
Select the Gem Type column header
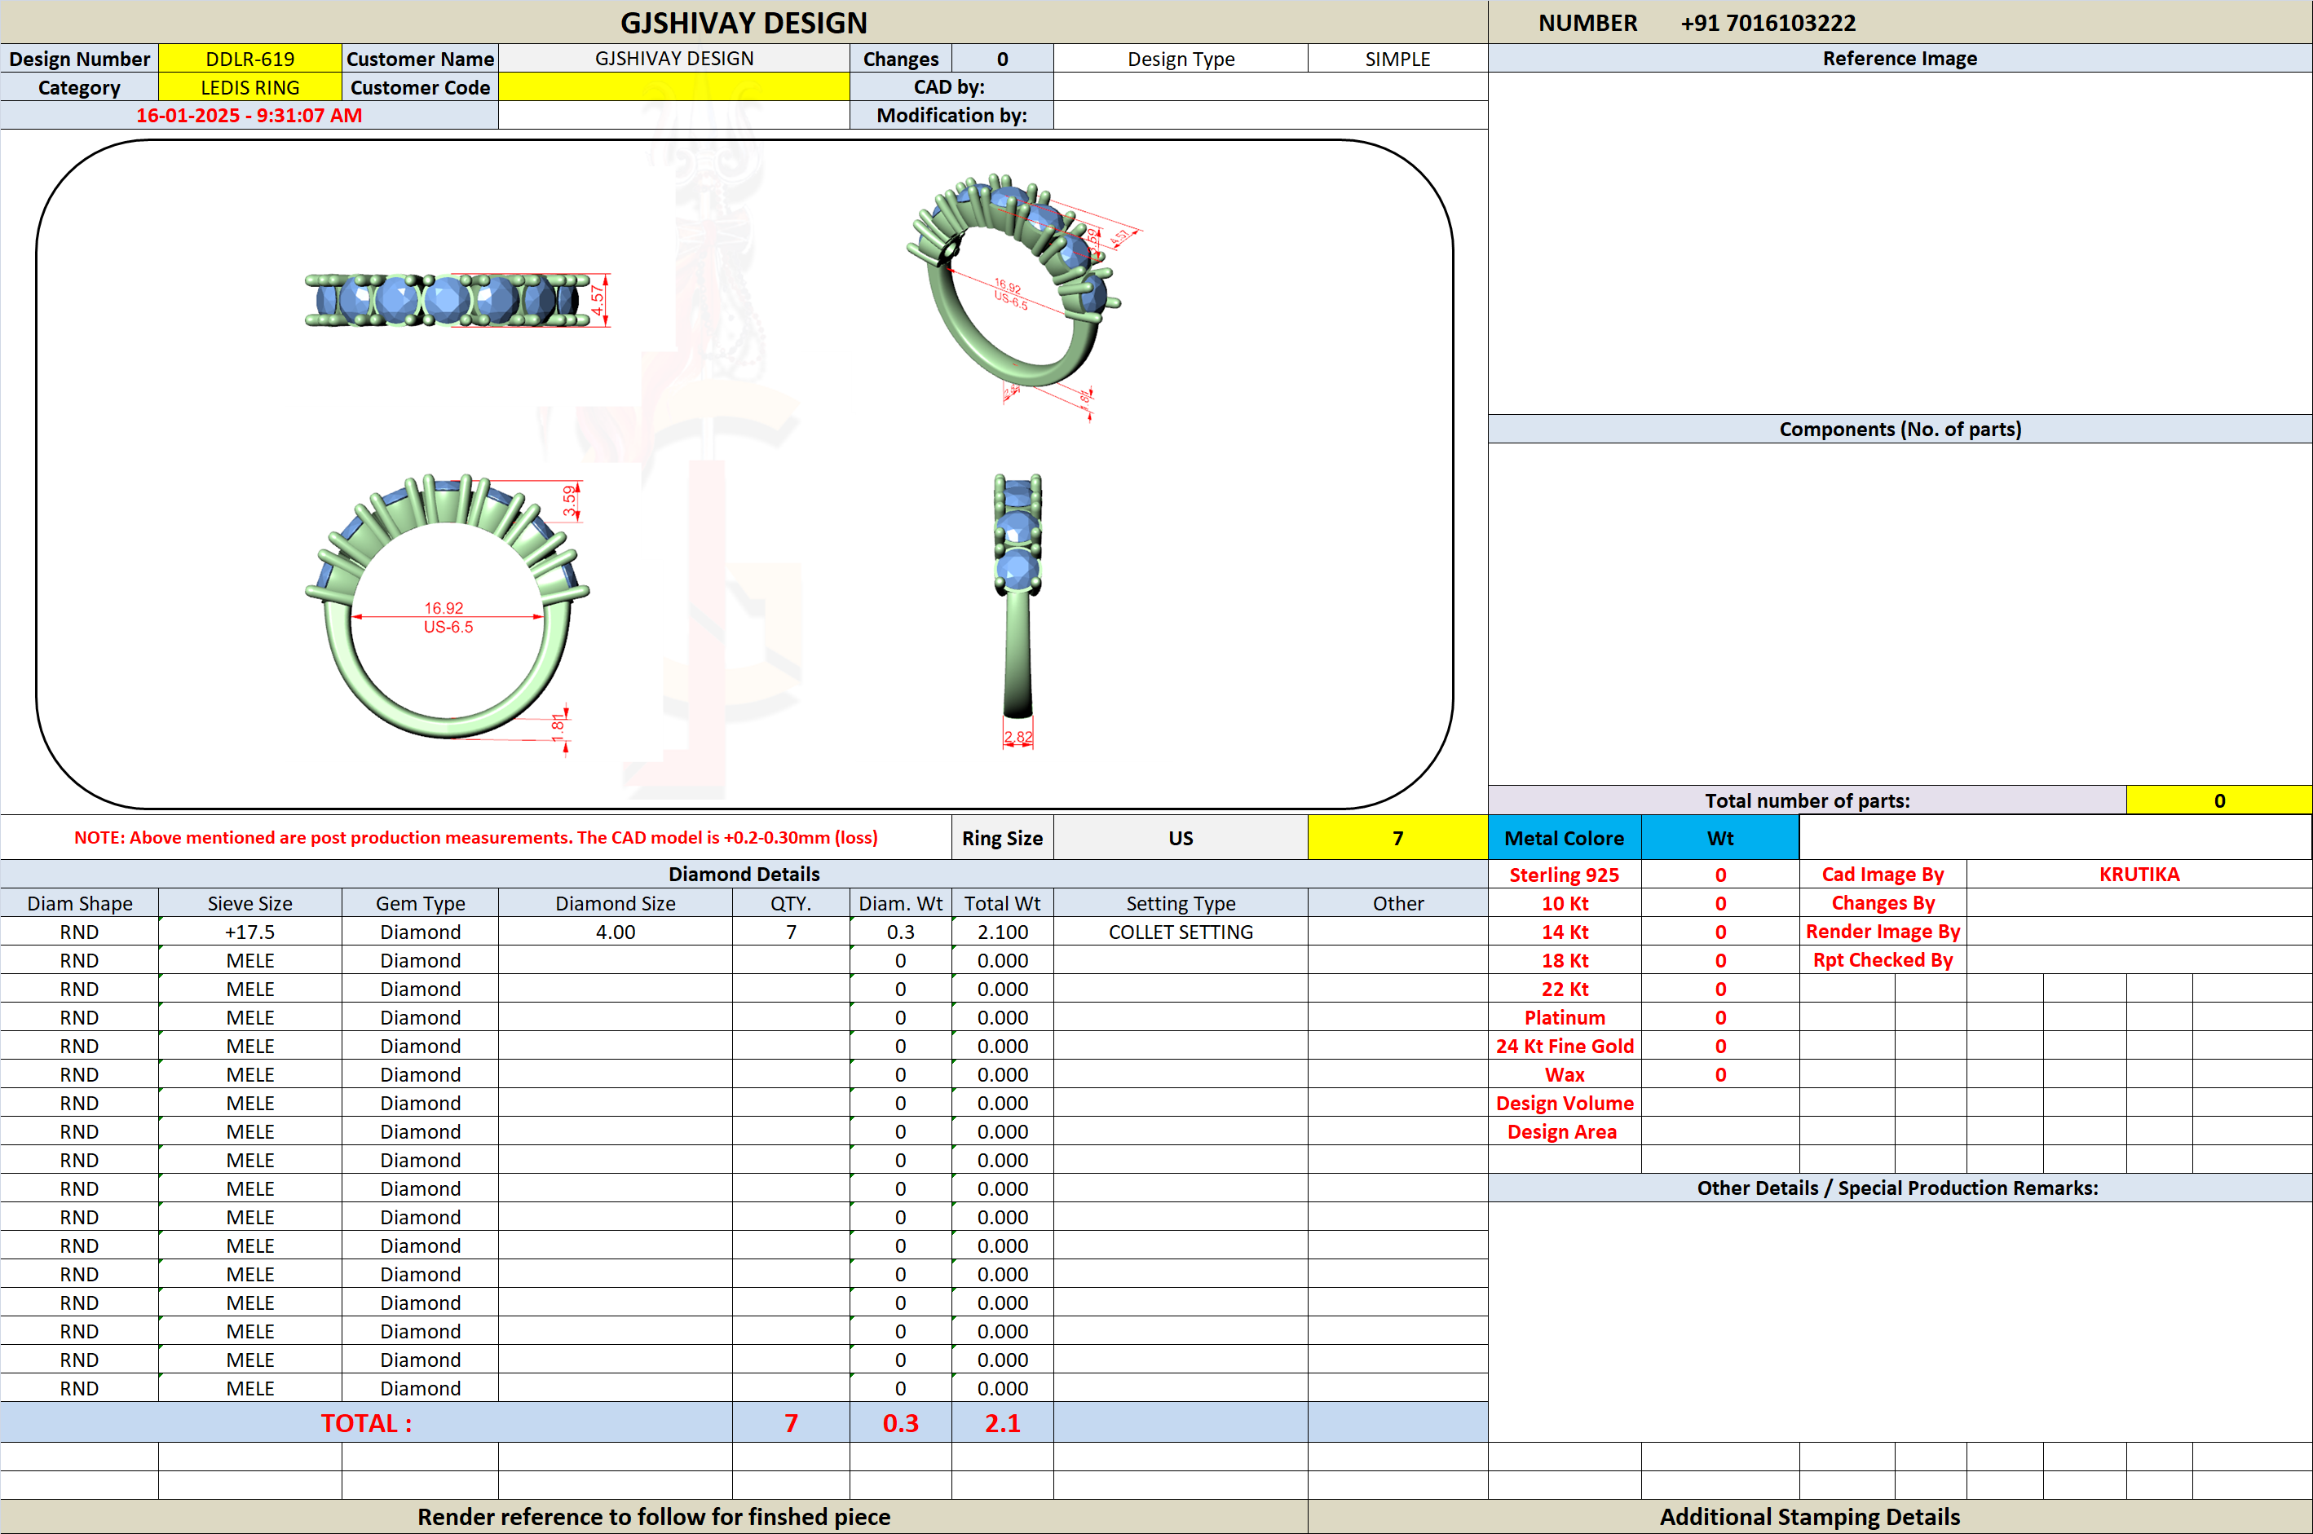click(420, 903)
